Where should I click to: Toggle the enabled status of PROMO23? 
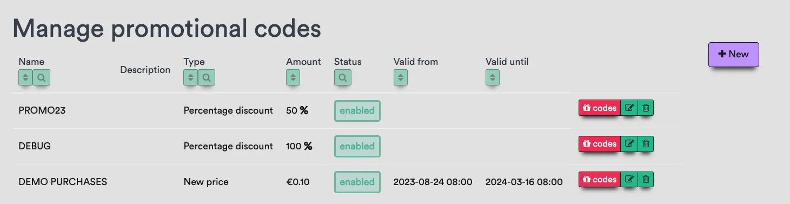[357, 110]
